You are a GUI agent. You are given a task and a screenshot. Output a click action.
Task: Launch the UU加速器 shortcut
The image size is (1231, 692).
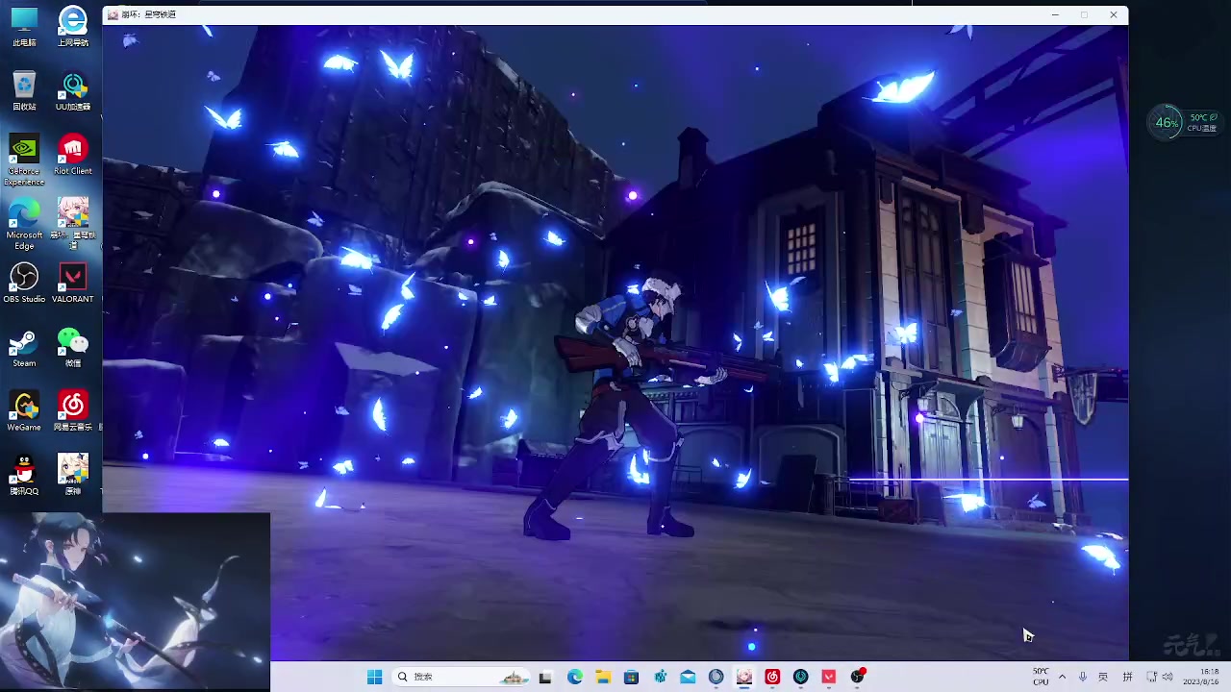click(73, 90)
